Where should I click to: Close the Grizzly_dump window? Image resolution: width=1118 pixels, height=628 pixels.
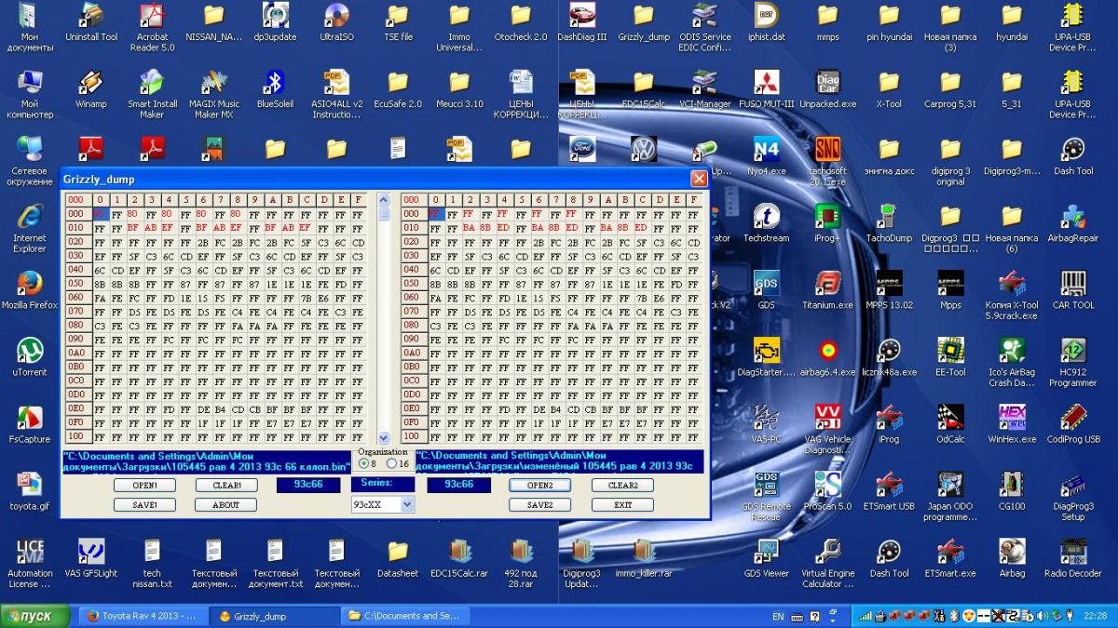click(x=699, y=179)
